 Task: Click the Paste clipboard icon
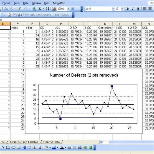pos(11,9)
